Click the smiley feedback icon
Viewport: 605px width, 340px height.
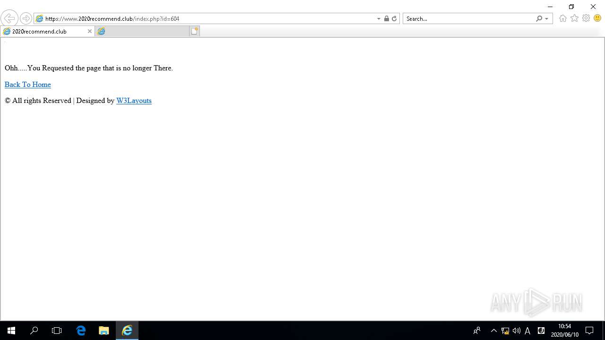(597, 18)
